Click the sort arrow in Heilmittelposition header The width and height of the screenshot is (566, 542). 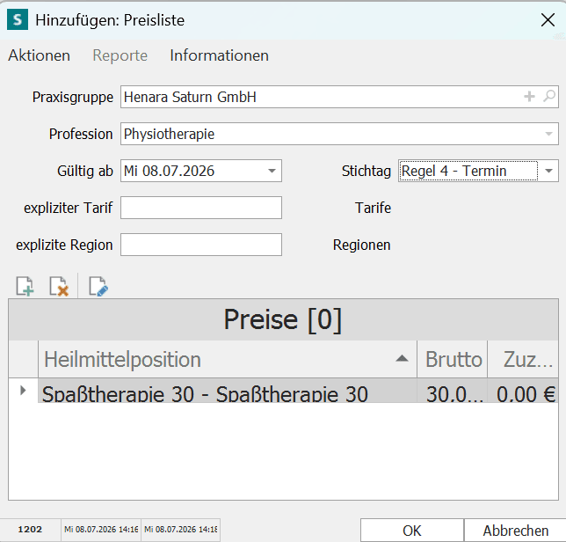click(402, 358)
